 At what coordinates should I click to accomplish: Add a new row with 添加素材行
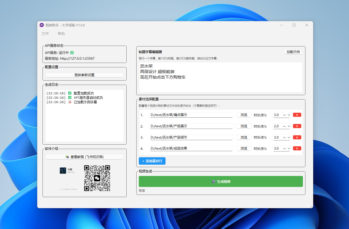pyautogui.click(x=152, y=161)
